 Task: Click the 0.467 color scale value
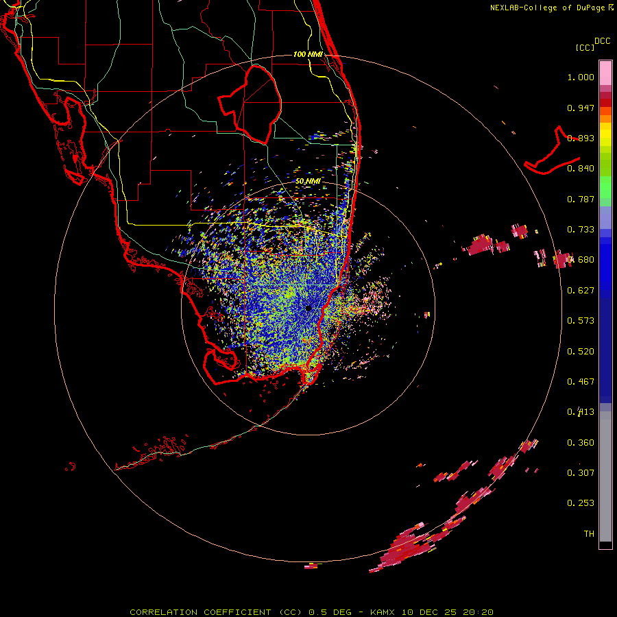581,382
